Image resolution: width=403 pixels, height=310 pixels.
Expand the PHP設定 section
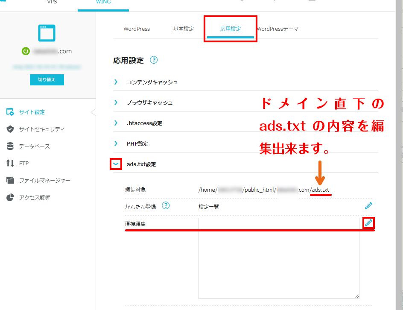tap(116, 143)
